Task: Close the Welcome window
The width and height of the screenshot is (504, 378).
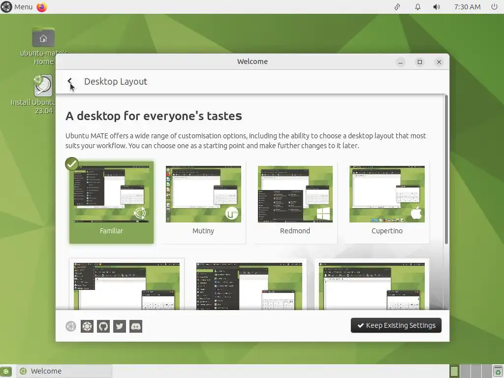Action: click(439, 62)
